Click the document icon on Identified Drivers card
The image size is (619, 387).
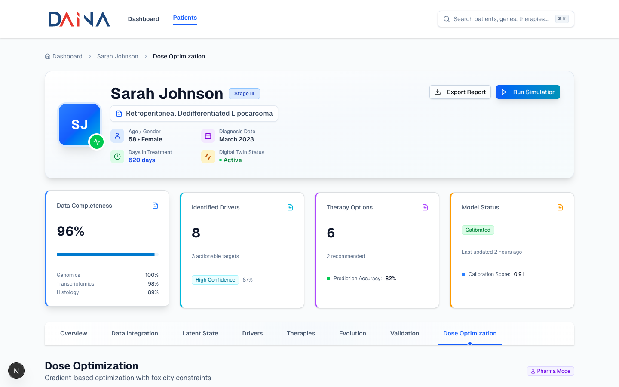290,207
